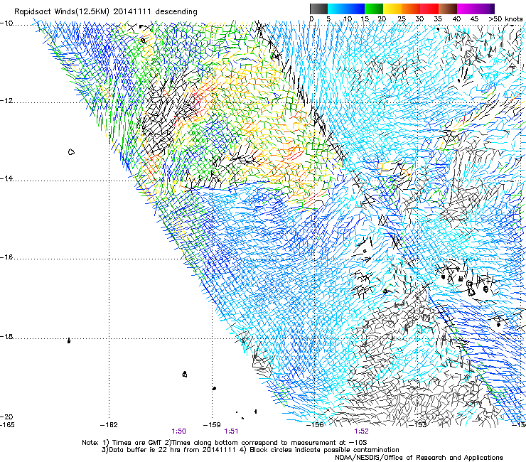Click the green 15-20 knots legend color segment
Viewport: 526px width, 462px height.
374,9
